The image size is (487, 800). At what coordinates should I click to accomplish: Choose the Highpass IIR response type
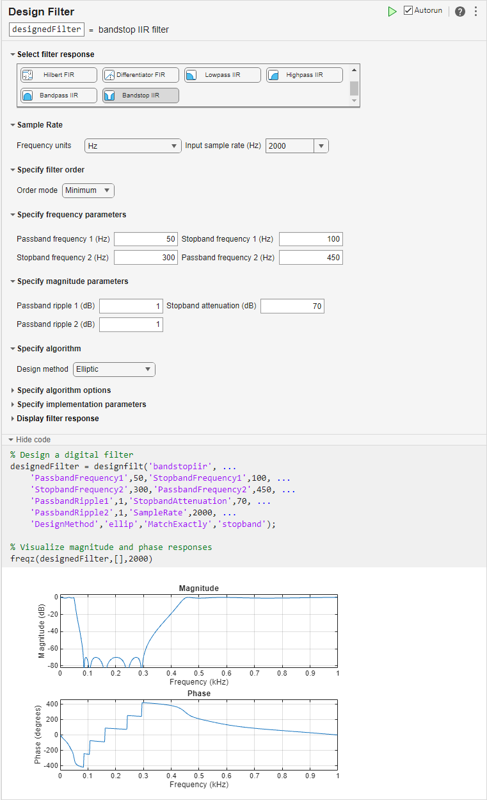tap(304, 74)
